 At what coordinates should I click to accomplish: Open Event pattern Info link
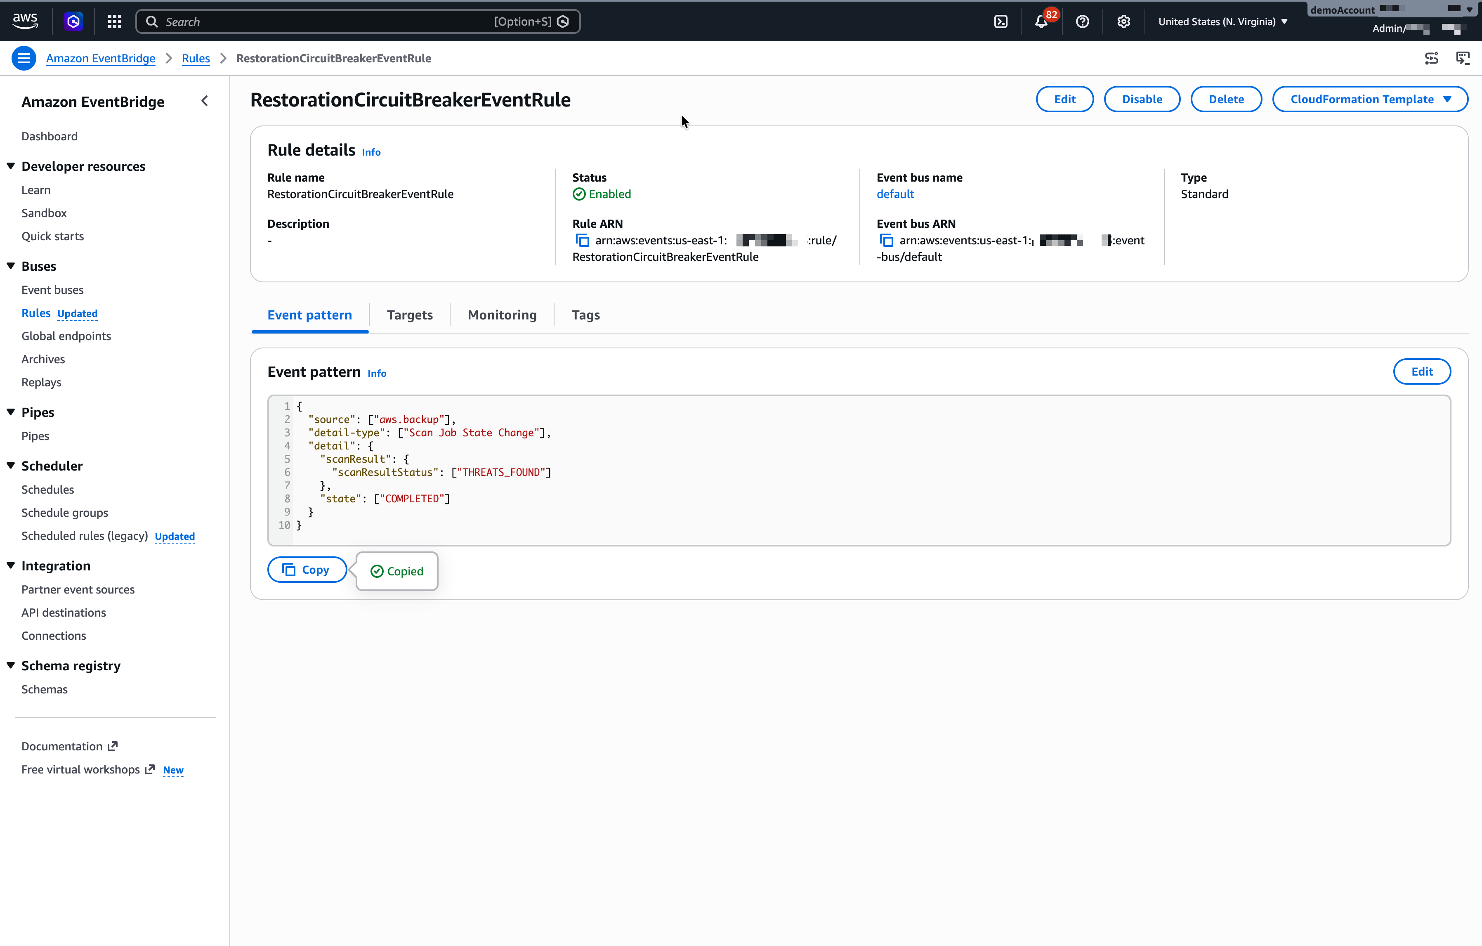(x=377, y=374)
